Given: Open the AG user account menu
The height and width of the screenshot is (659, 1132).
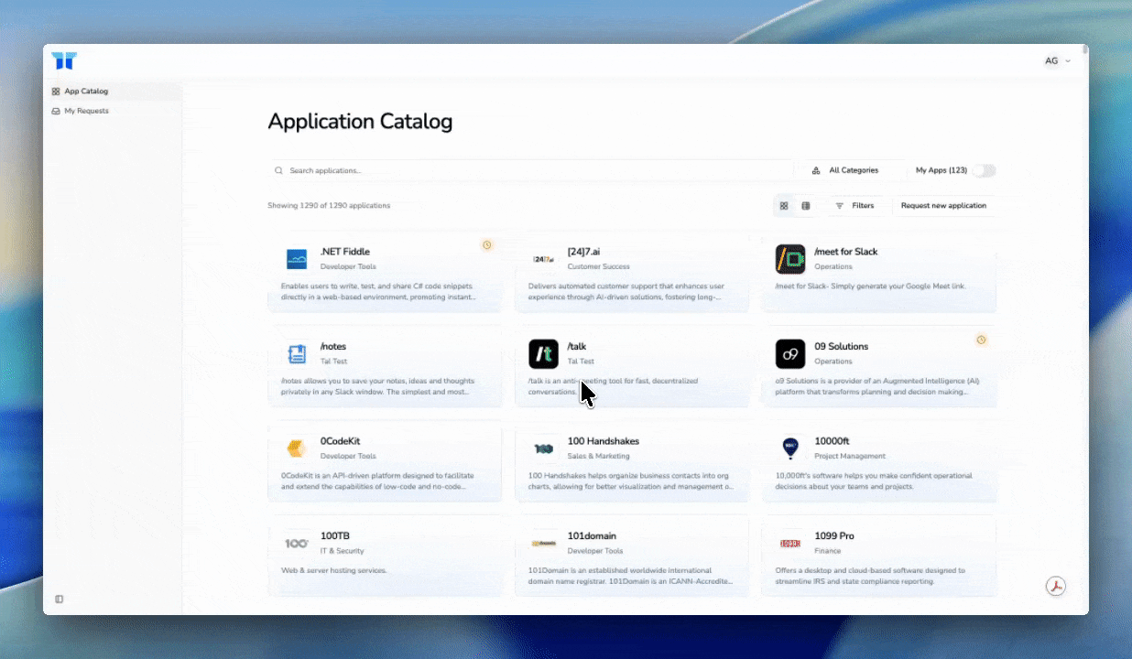Looking at the screenshot, I should tap(1058, 61).
